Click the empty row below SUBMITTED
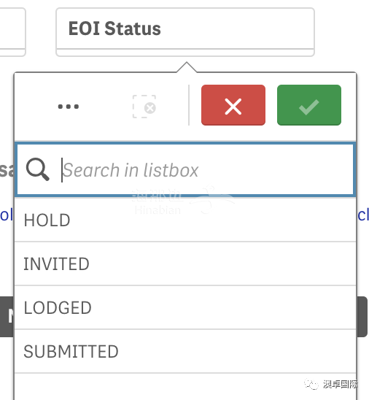 coord(185,387)
